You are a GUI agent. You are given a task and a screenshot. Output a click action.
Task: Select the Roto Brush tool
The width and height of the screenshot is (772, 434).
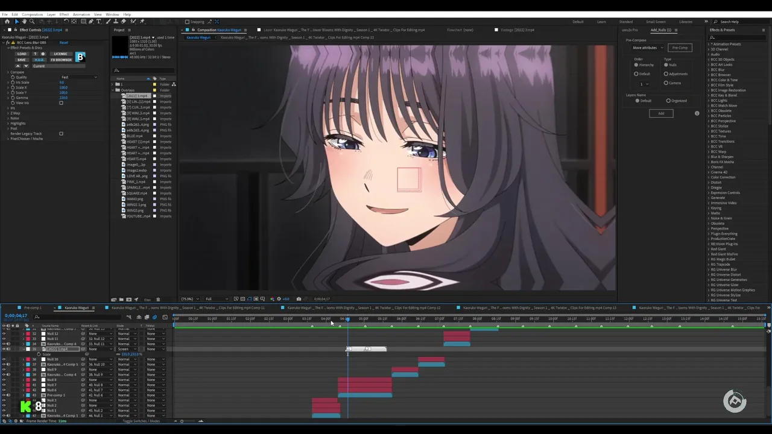pos(133,21)
